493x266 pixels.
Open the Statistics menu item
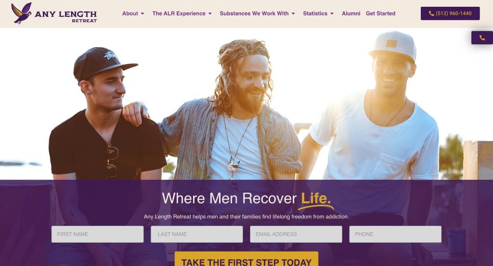point(315,13)
